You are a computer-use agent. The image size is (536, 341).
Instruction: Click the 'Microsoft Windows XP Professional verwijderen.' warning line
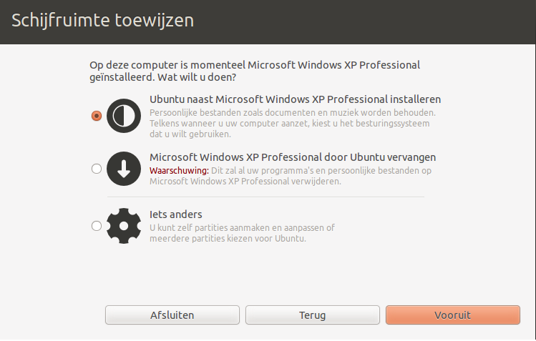(245, 182)
